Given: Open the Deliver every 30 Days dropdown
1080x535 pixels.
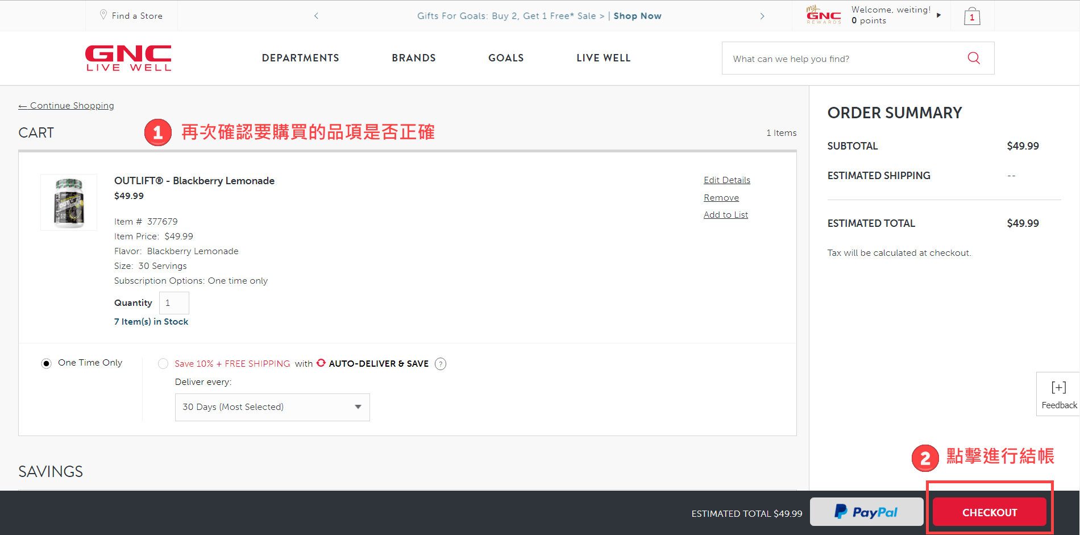Looking at the screenshot, I should [272, 407].
